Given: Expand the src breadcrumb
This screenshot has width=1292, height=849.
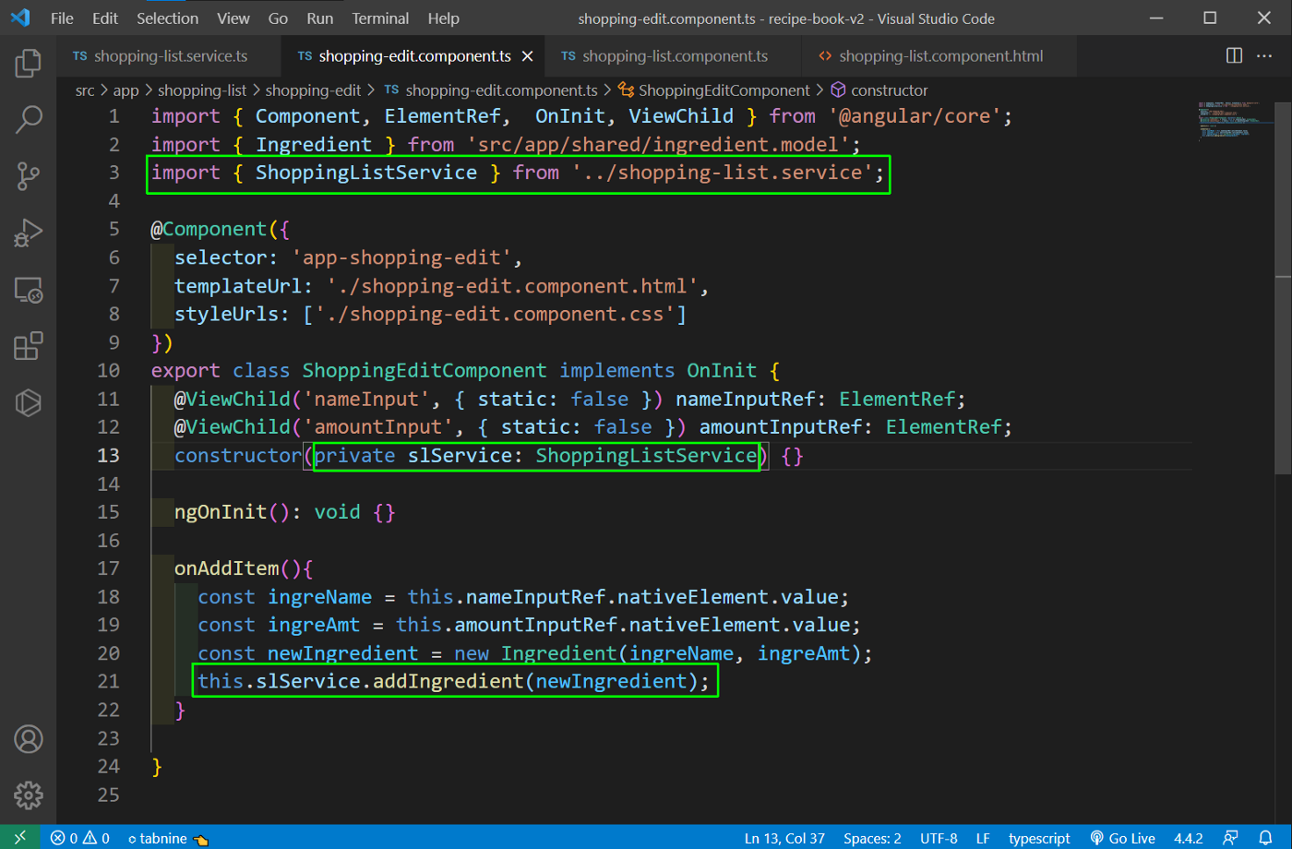Looking at the screenshot, I should (85, 90).
